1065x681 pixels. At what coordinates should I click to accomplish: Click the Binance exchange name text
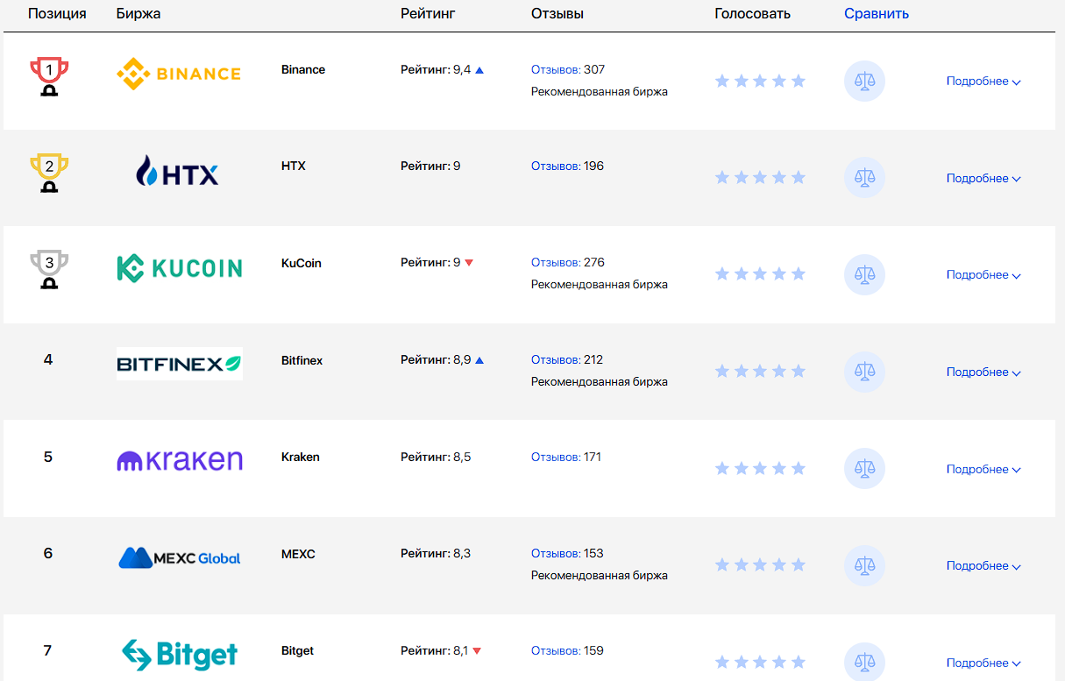click(x=303, y=69)
